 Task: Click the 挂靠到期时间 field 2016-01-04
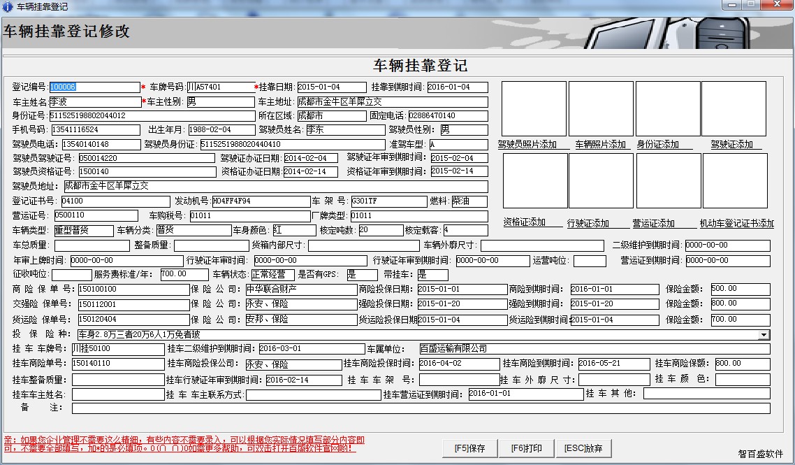tap(458, 87)
